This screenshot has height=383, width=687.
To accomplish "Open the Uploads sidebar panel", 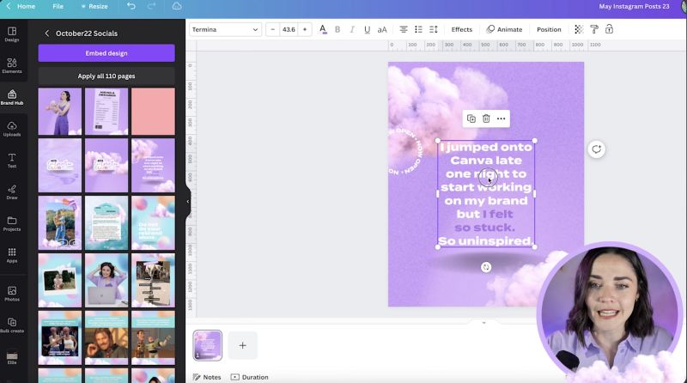I will point(12,129).
